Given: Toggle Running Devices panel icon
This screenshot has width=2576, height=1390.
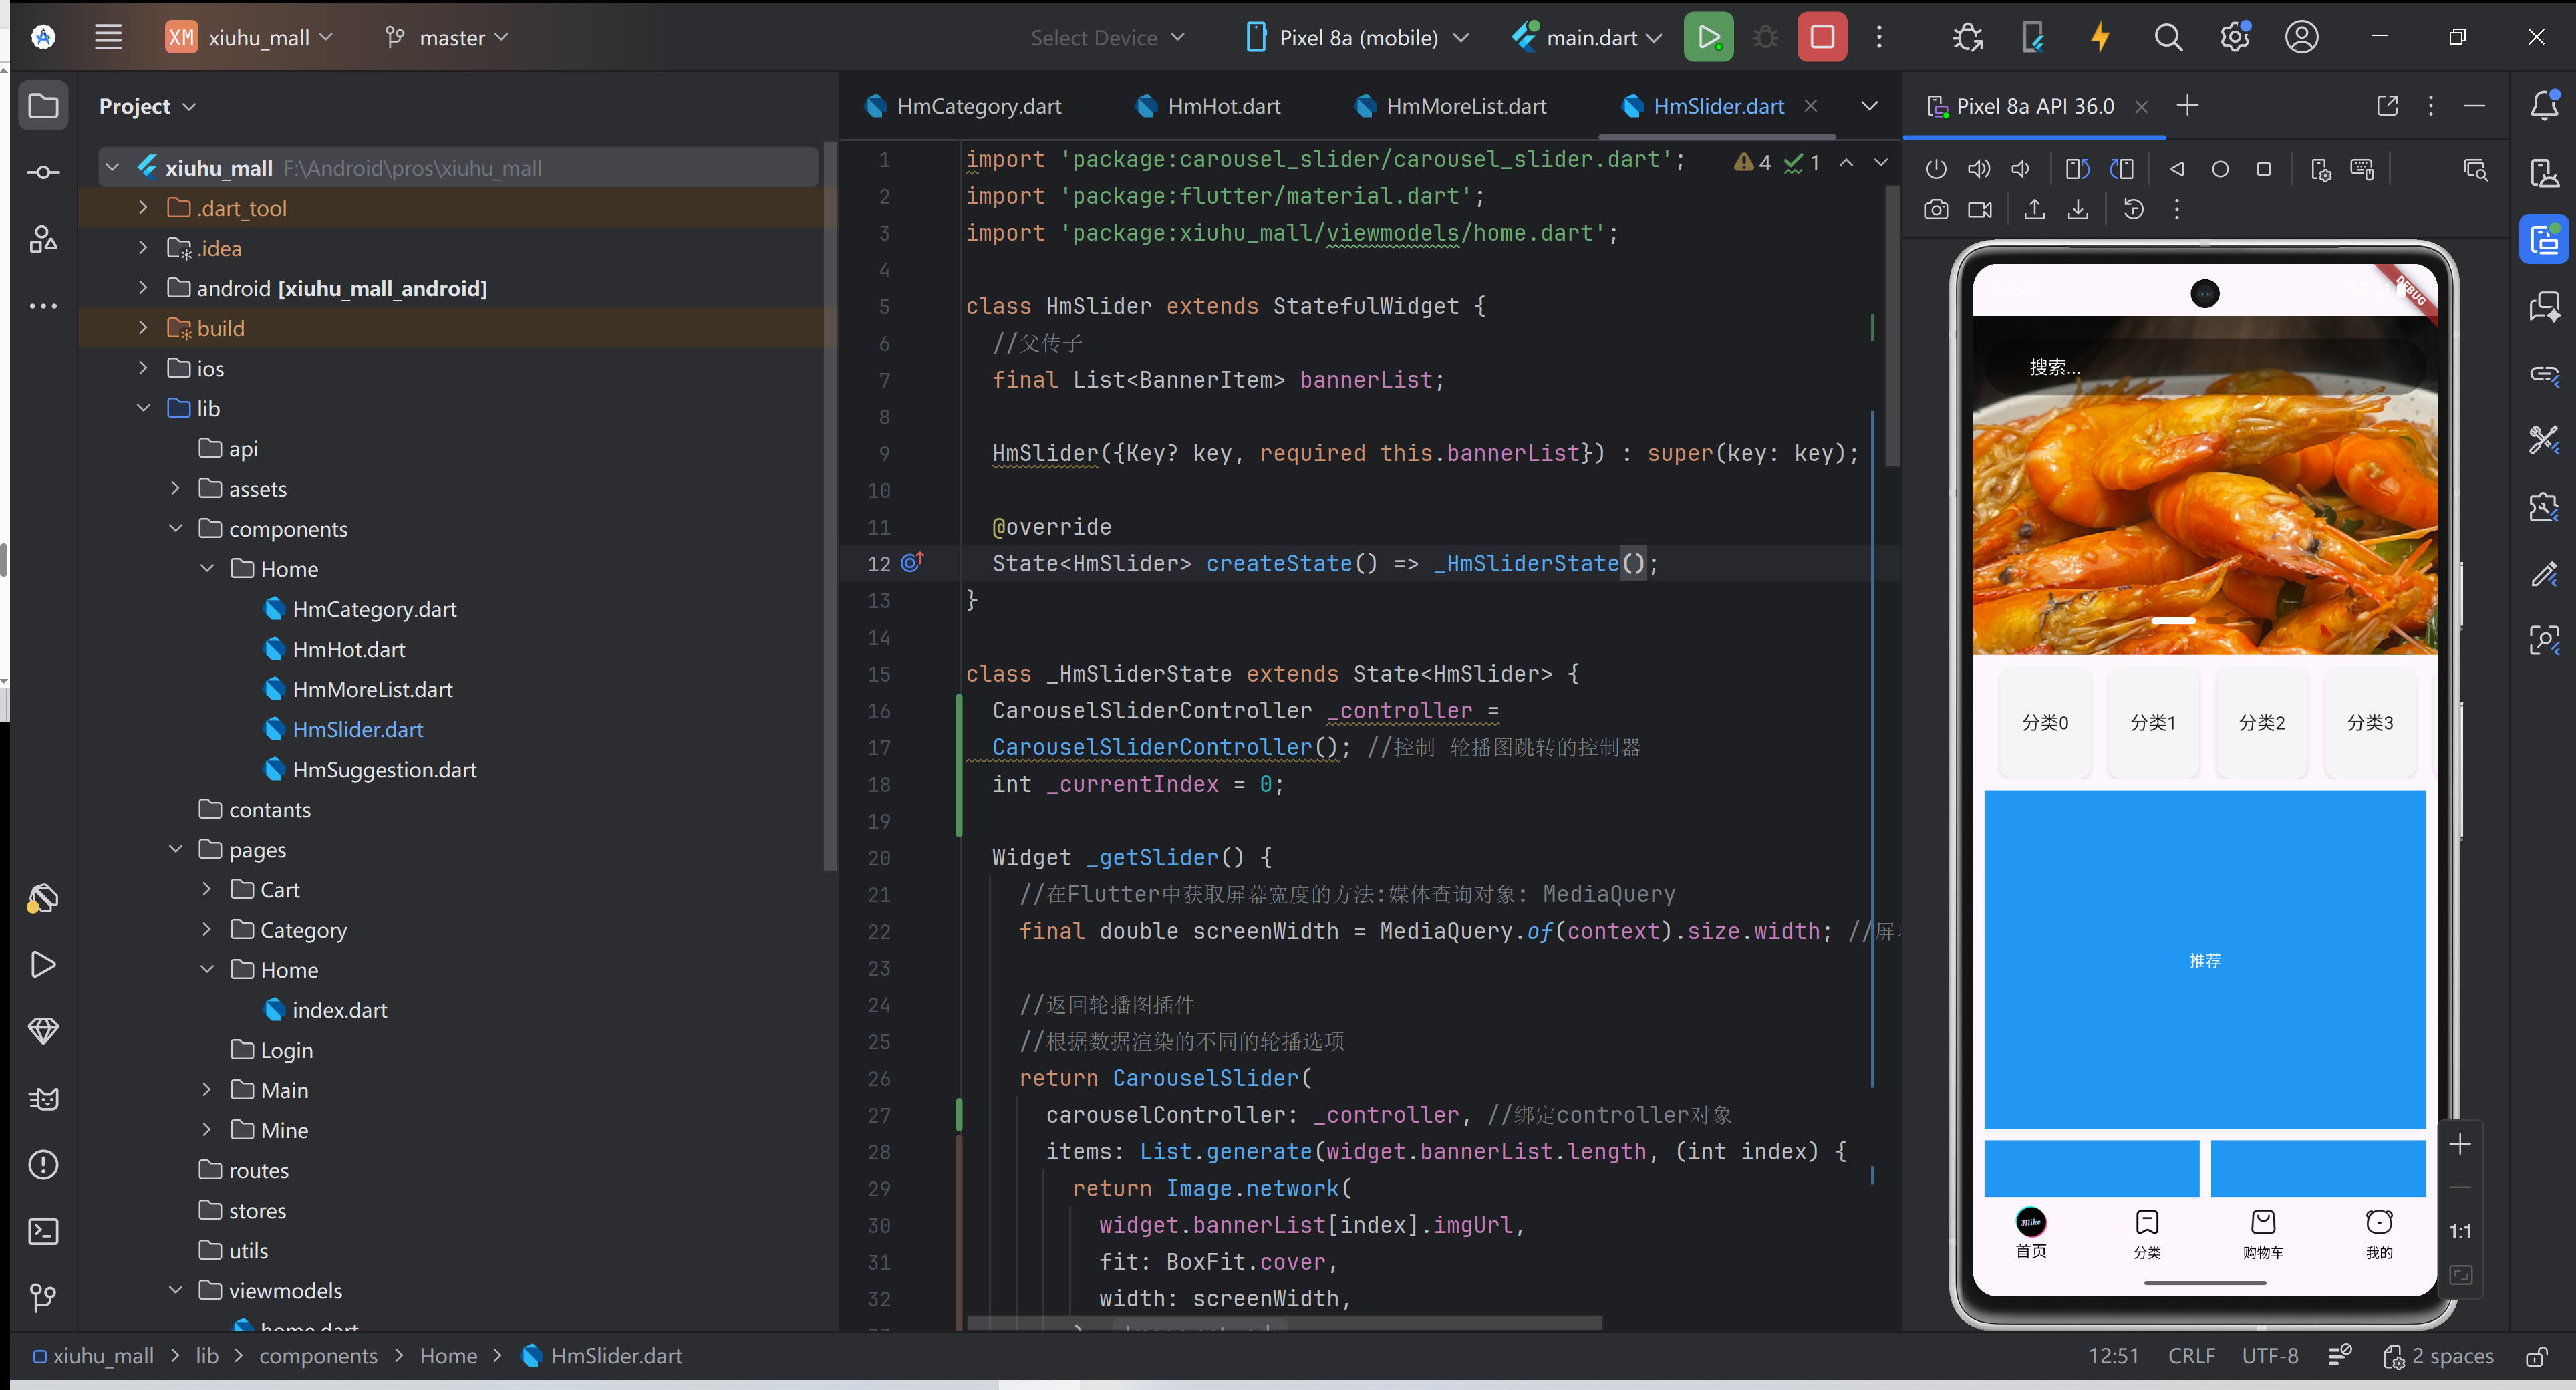Looking at the screenshot, I should point(2543,240).
